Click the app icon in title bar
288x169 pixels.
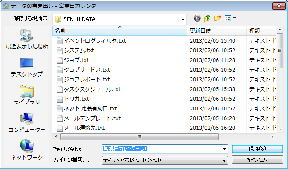point(6,6)
